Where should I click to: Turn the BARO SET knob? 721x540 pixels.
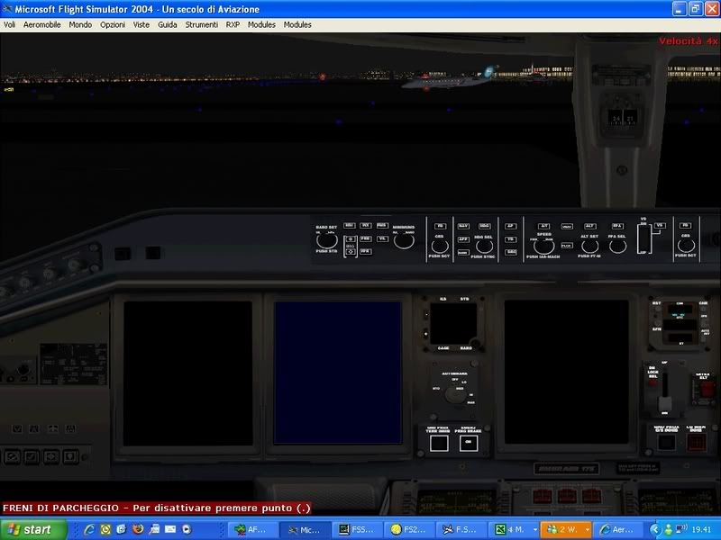(326, 240)
